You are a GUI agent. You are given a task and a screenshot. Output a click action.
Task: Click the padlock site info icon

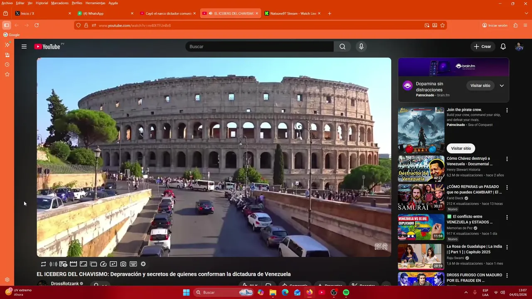point(86,25)
